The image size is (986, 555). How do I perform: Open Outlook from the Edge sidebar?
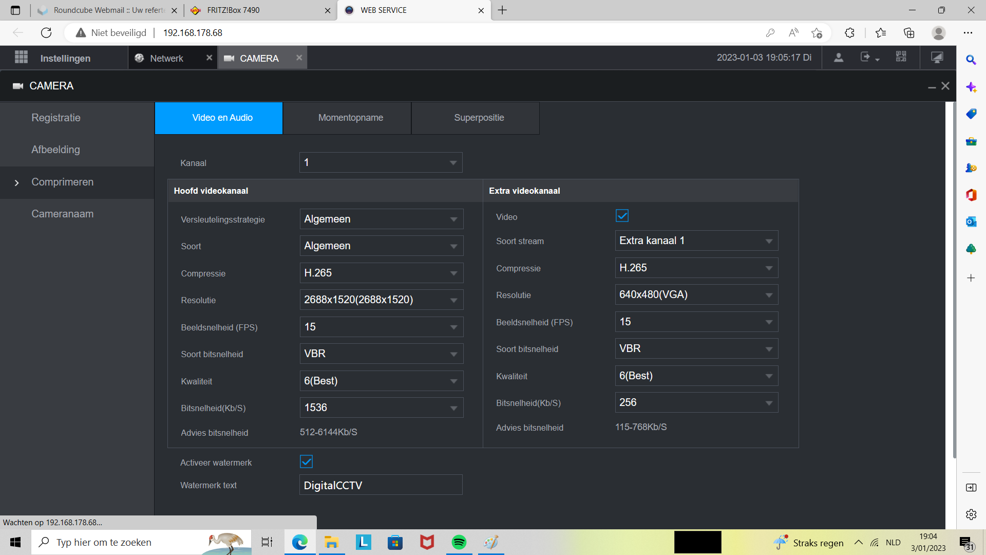(971, 222)
